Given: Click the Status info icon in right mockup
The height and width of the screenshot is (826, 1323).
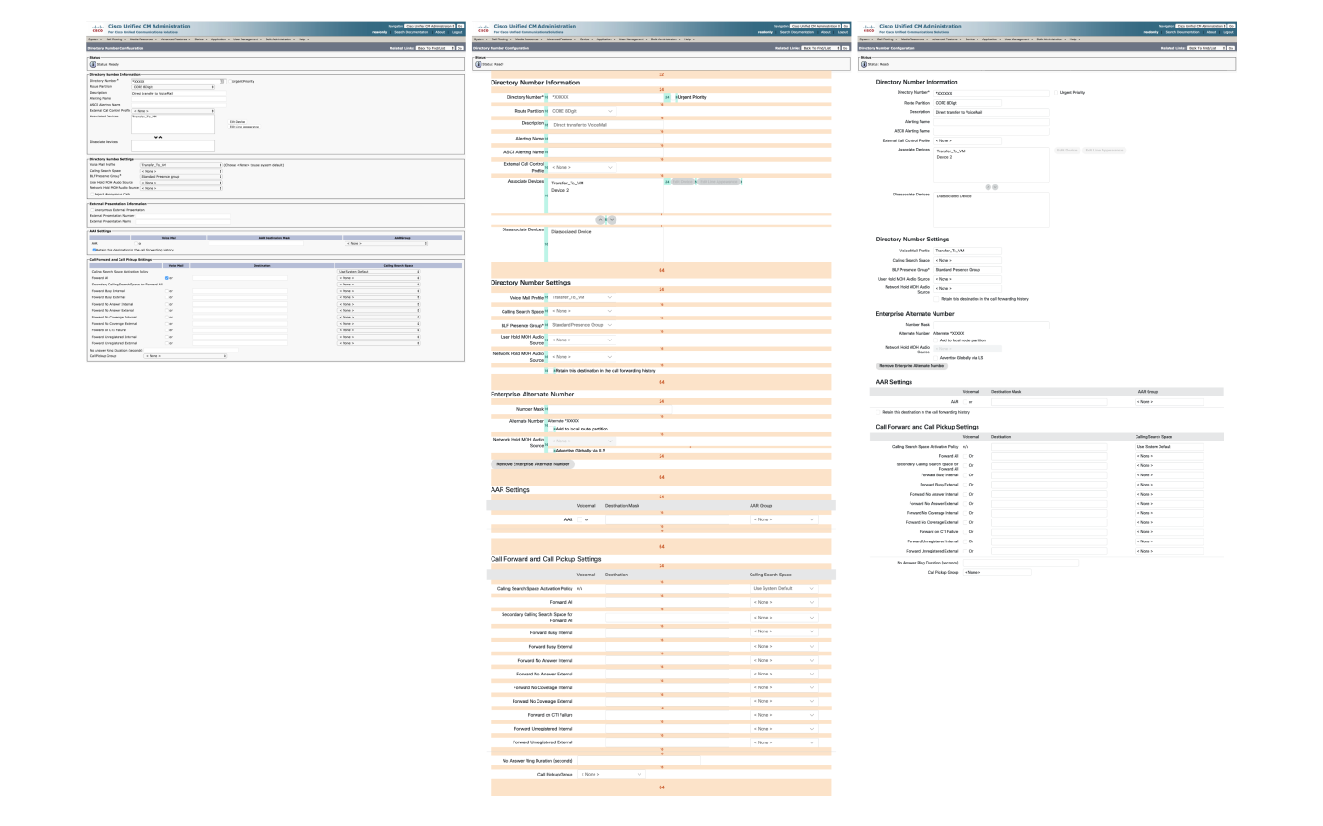Looking at the screenshot, I should tap(865, 64).
